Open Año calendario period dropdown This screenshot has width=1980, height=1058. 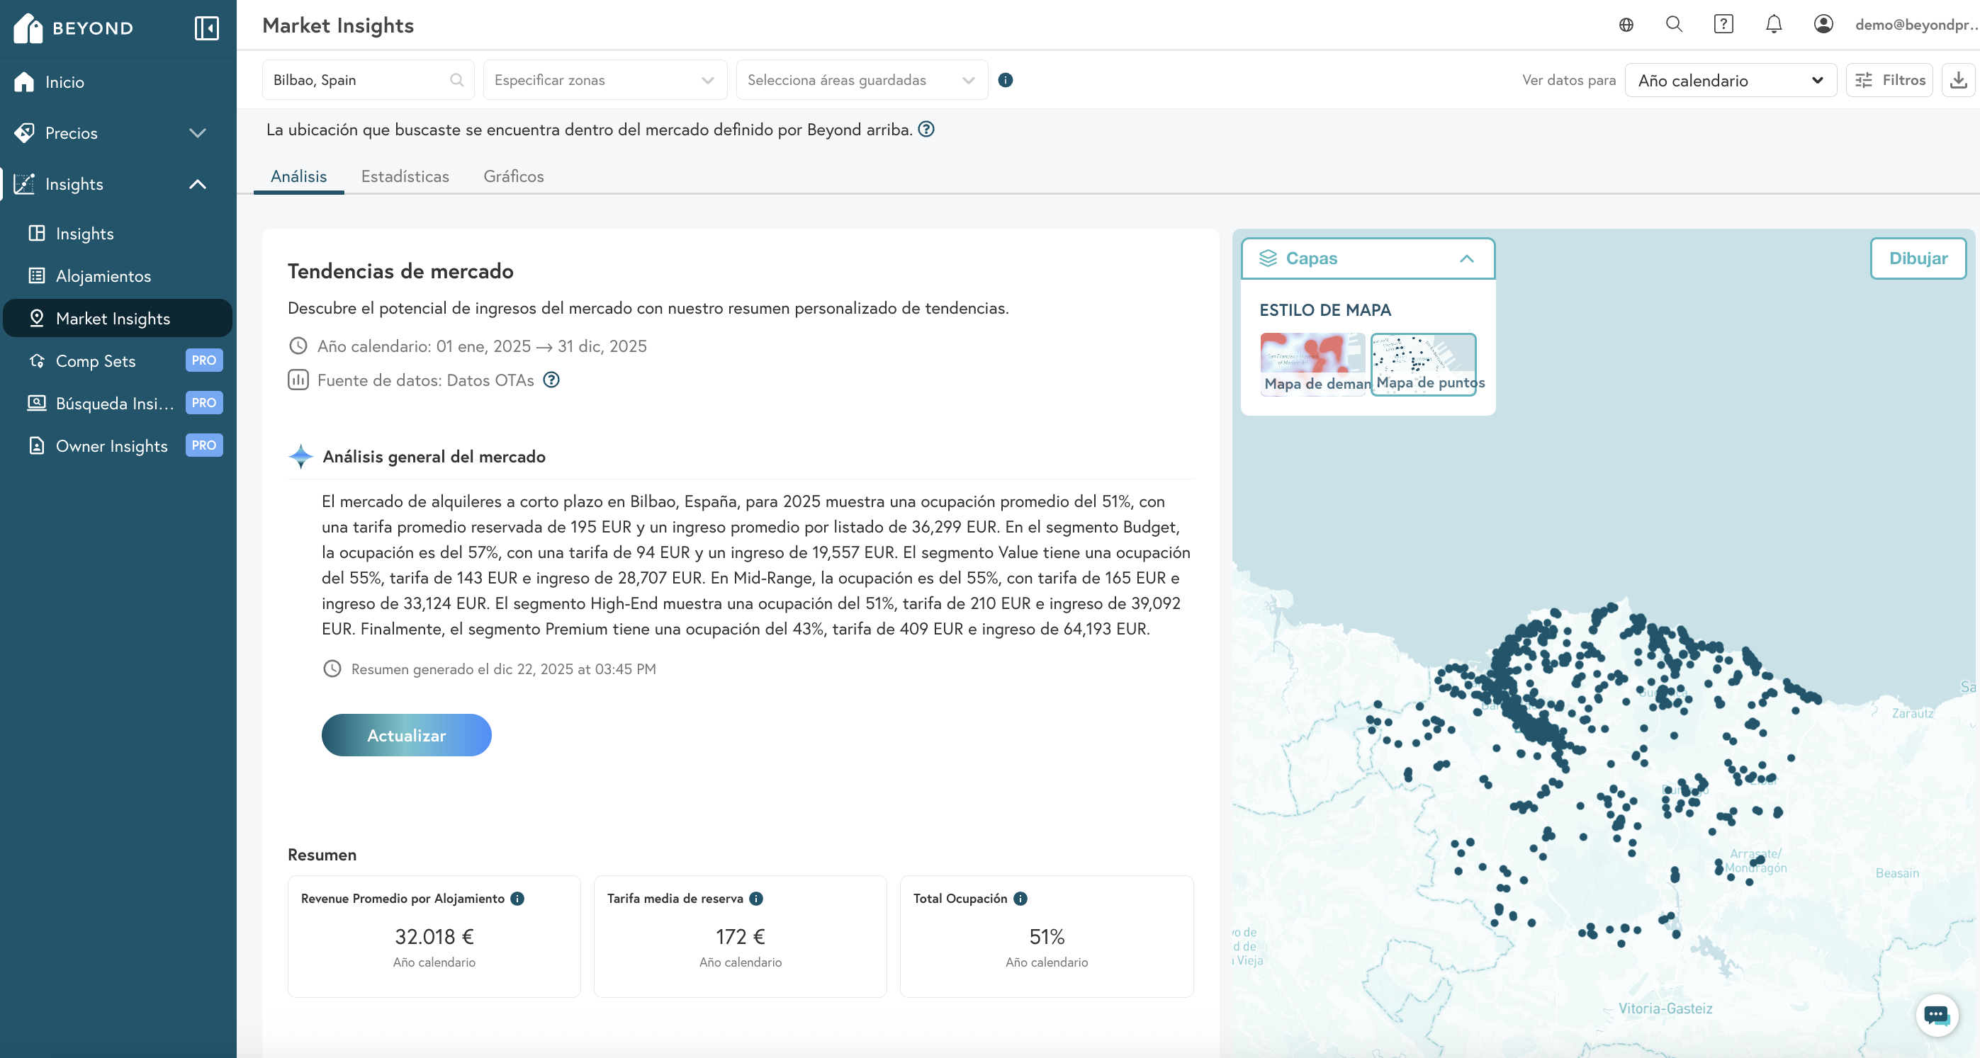[1729, 80]
